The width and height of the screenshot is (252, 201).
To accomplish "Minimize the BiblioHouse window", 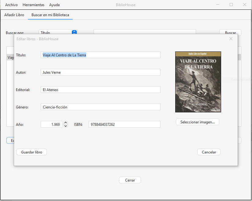I will pos(218,5).
